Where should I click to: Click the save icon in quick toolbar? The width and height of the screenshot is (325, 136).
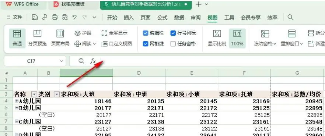pos(35,17)
